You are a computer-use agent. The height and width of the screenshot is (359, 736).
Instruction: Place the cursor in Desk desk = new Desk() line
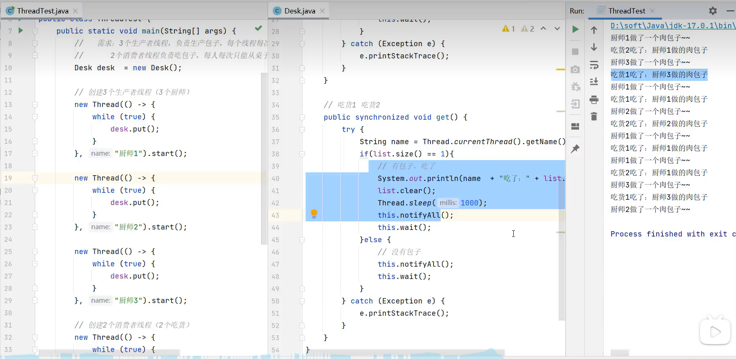(128, 68)
